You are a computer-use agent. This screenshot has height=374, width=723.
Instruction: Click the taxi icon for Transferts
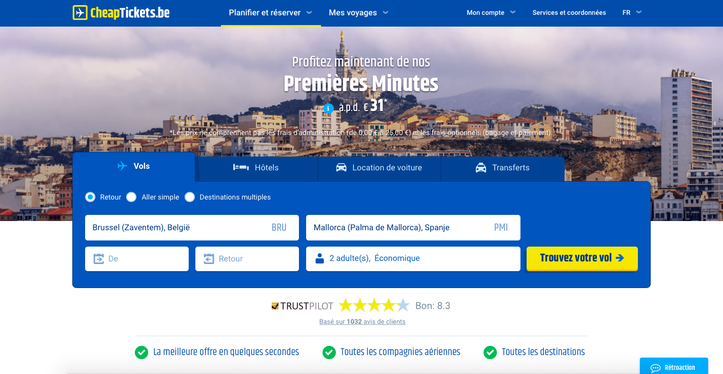click(481, 167)
